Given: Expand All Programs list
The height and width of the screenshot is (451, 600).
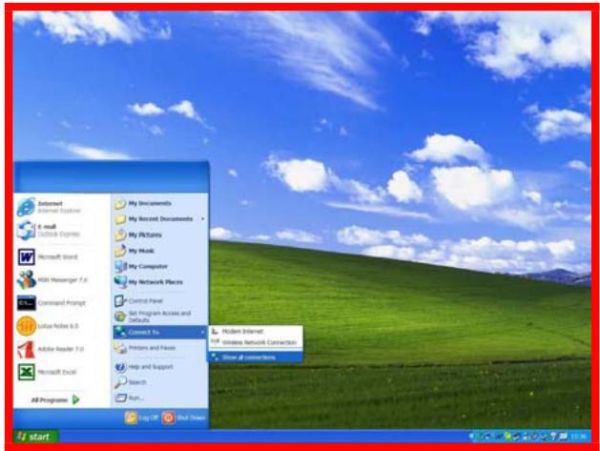Looking at the screenshot, I should coord(55,400).
